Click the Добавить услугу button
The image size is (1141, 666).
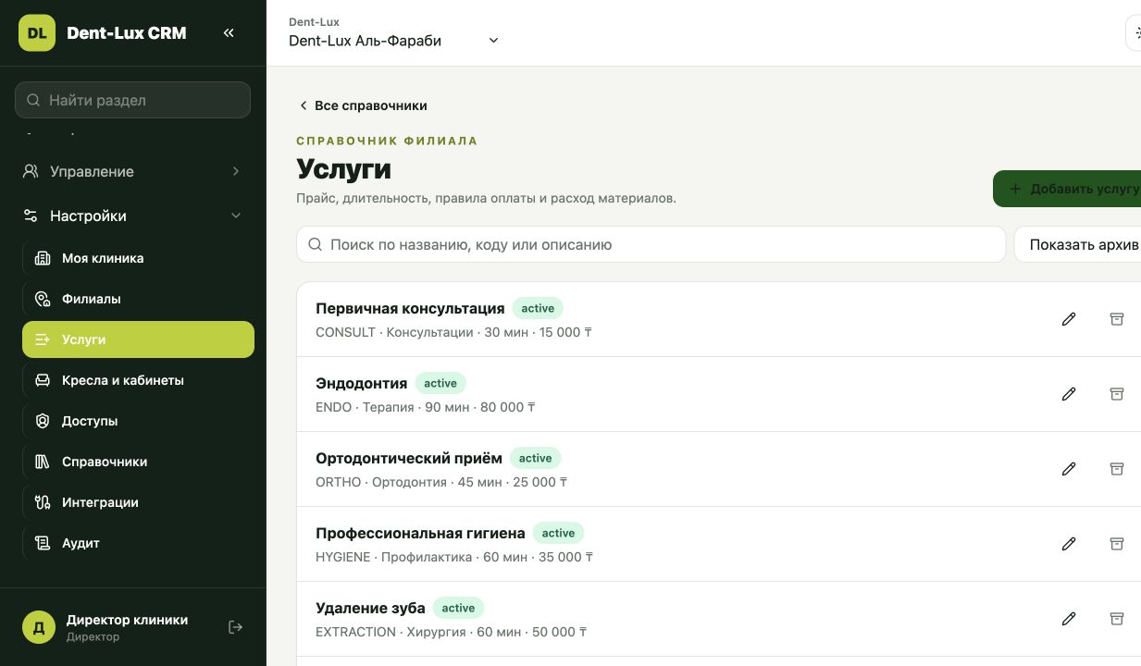coord(1067,189)
